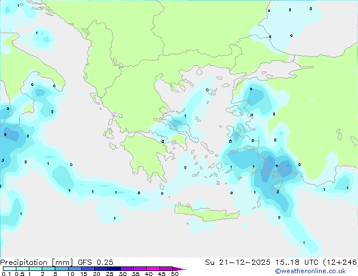
Task: Click the legend label '50'
Action: pyautogui.click(x=174, y=274)
